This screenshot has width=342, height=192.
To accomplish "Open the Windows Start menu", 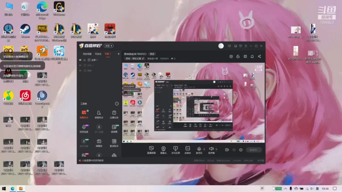I will coord(4,189).
